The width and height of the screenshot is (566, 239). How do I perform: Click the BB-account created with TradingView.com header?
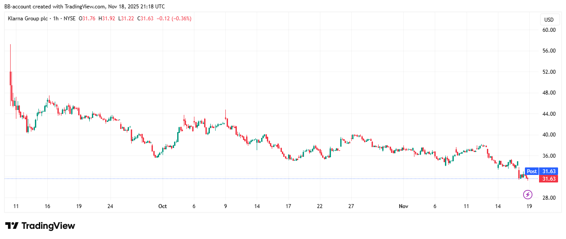tap(84, 7)
